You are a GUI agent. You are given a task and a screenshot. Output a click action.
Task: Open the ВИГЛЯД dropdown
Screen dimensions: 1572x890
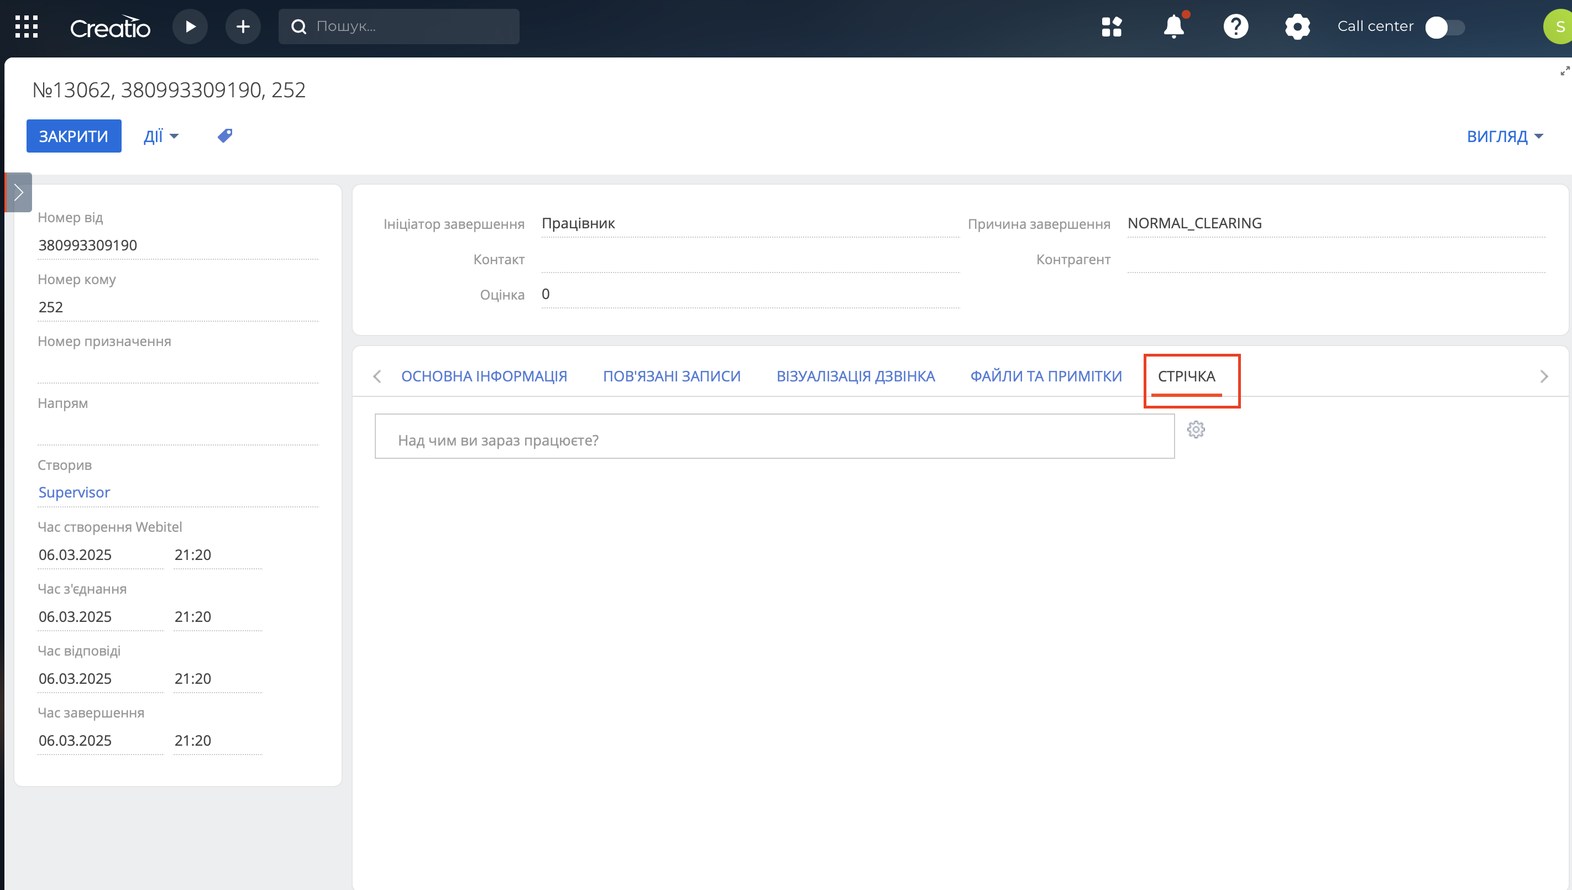[x=1505, y=135]
